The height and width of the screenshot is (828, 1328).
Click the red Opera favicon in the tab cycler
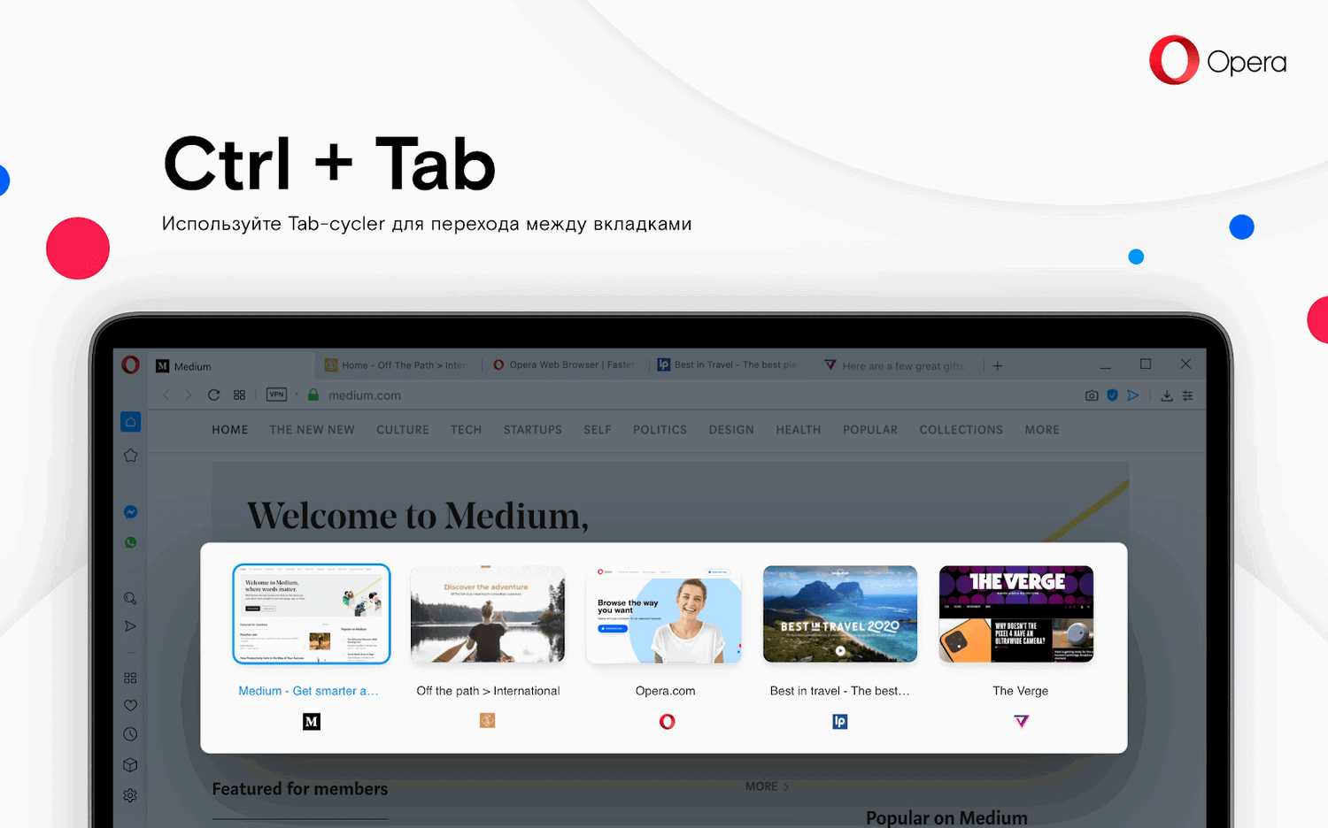tap(667, 722)
